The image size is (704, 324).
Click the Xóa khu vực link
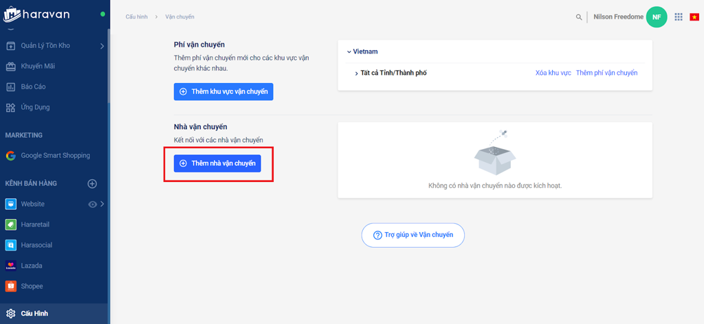553,73
